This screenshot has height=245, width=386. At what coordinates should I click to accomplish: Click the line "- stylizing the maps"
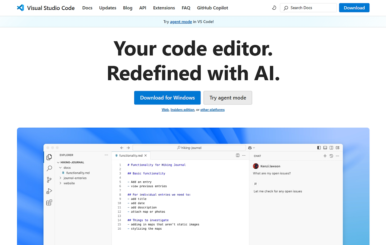coord(144,229)
